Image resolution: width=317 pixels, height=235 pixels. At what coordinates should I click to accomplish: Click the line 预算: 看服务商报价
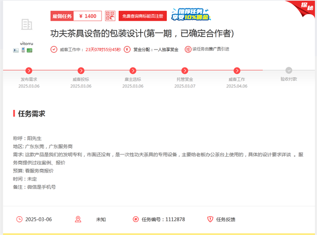coord(33,171)
